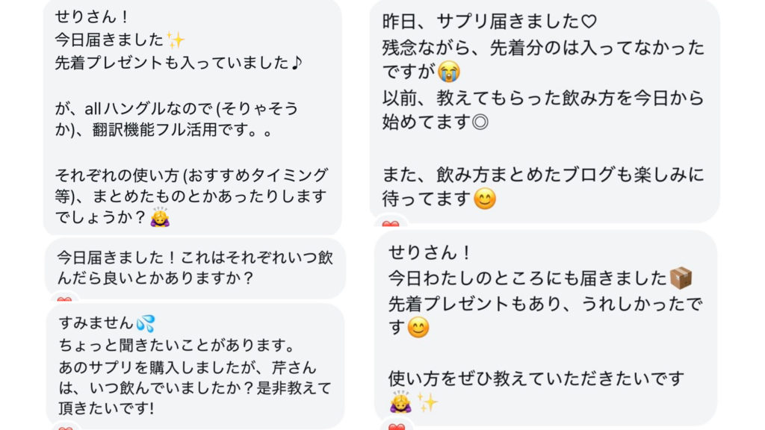This screenshot has width=765, height=430.
Task: Click the bowing person emoji after でしょうか？
Action: (159, 217)
